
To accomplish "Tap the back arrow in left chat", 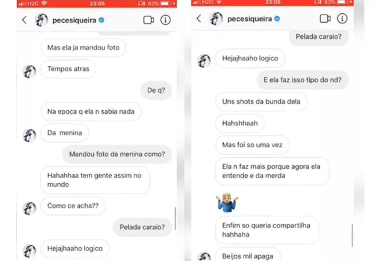I will coord(24,20).
